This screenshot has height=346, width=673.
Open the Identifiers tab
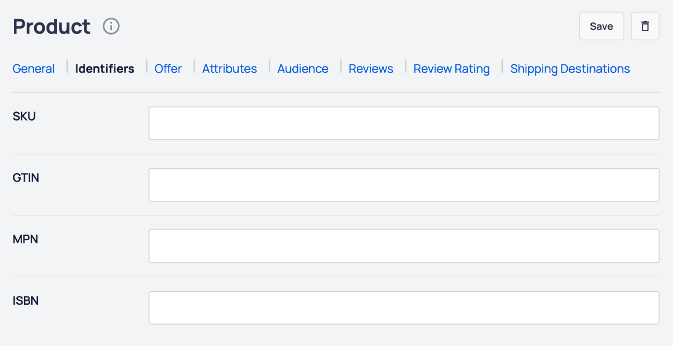[x=104, y=69]
